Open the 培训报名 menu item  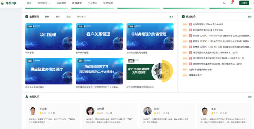point(61,3)
